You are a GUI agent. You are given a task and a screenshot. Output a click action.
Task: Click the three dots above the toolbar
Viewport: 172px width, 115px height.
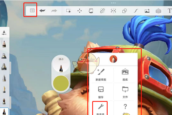coord(113,3)
